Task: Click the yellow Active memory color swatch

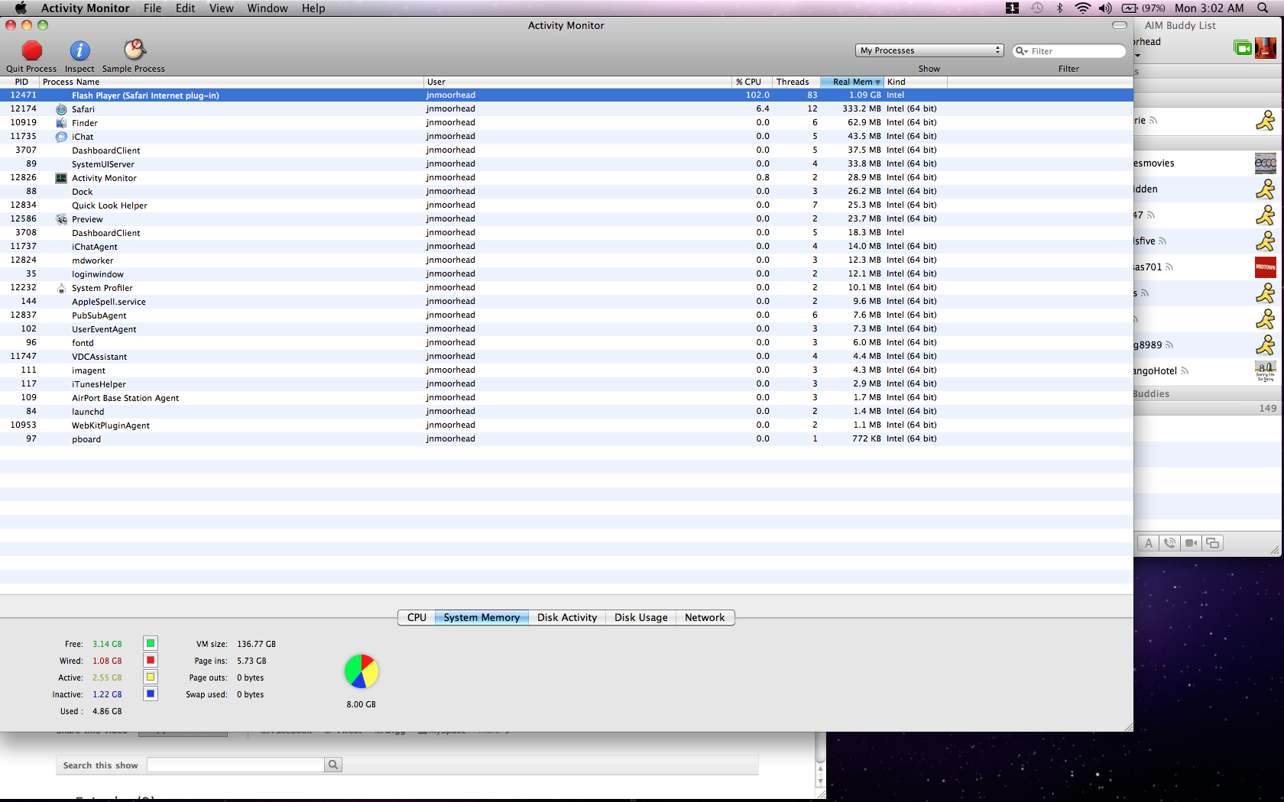Action: 151,677
